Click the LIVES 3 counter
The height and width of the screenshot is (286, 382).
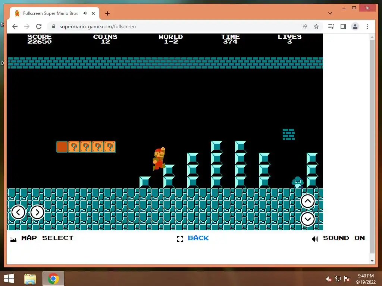[x=289, y=39]
